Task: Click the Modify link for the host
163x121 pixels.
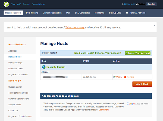Action: point(119,77)
